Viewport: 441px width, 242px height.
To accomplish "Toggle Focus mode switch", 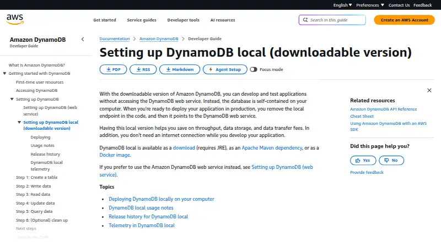I will [x=254, y=69].
